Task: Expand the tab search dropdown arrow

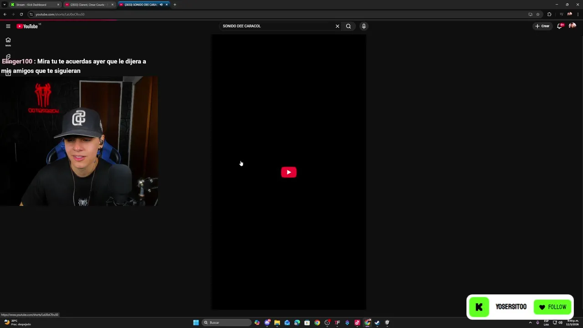Action: (x=4, y=5)
